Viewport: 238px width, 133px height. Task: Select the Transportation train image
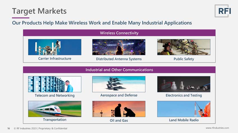click(x=55, y=109)
